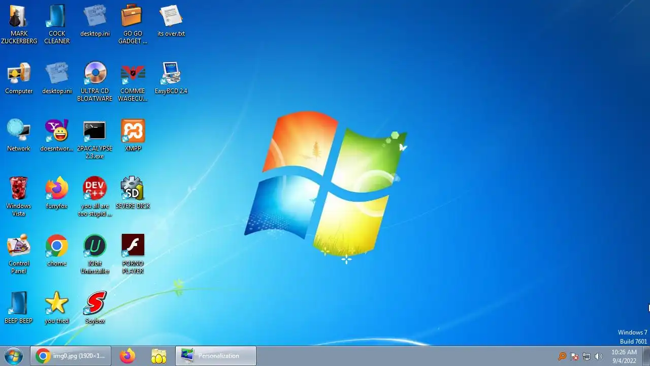The width and height of the screenshot is (650, 366).
Task: Switch to Chrome img0.jpg taskbar window
Action: [71, 356]
